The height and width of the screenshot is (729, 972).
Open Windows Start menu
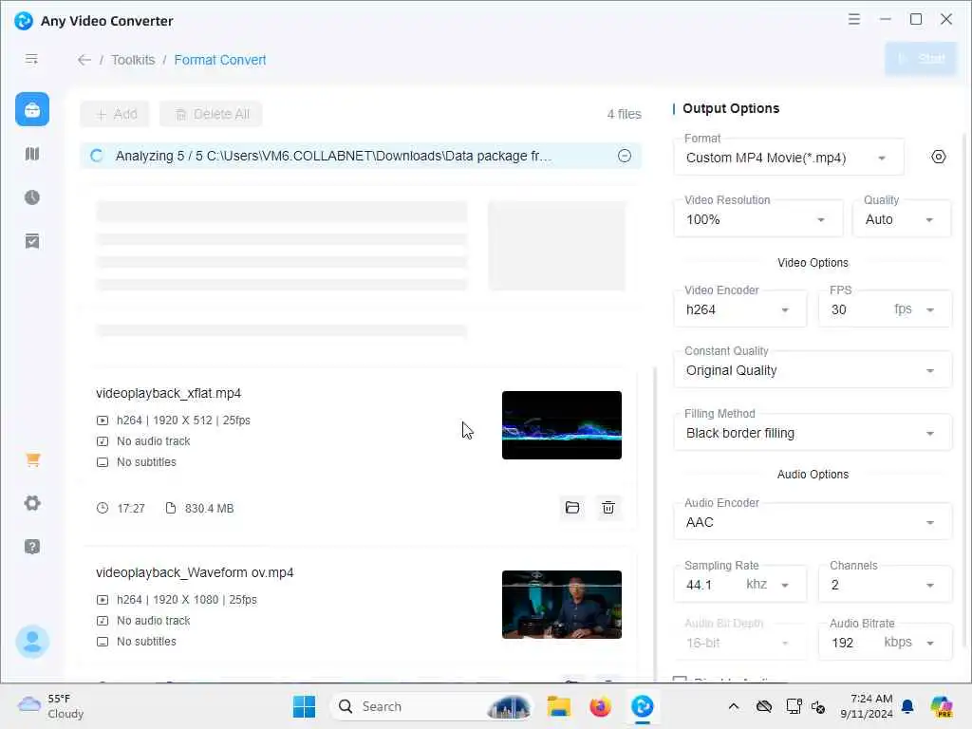304,706
